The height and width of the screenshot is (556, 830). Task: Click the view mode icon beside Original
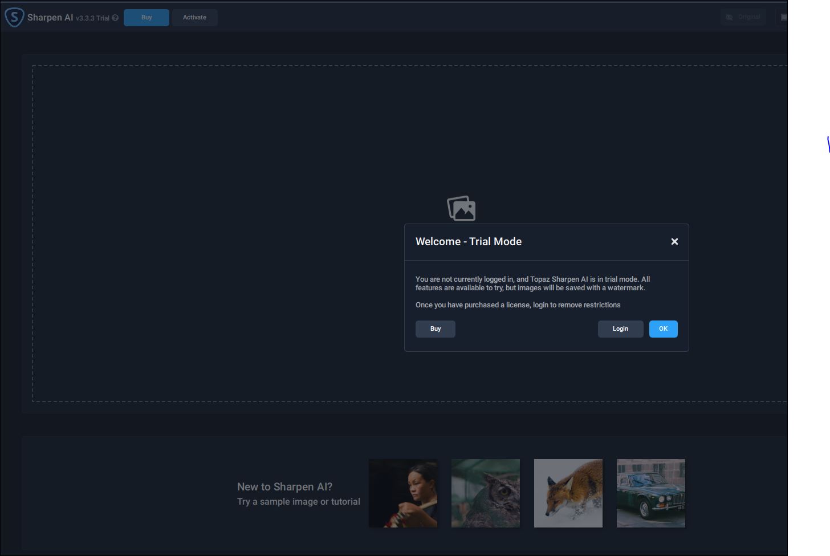pyautogui.click(x=783, y=17)
